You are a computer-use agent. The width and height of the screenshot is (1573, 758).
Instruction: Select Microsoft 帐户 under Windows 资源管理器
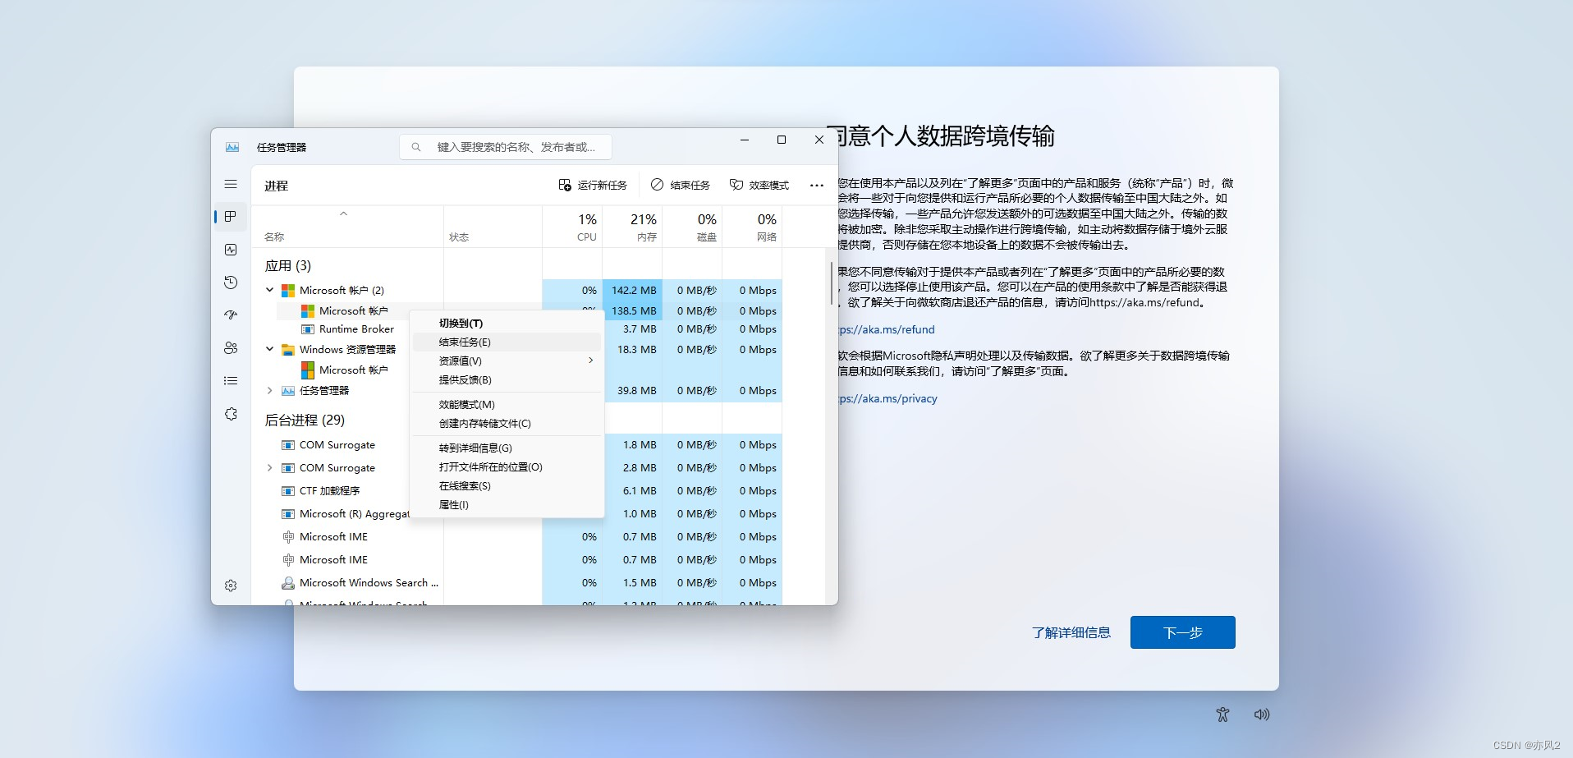click(353, 370)
